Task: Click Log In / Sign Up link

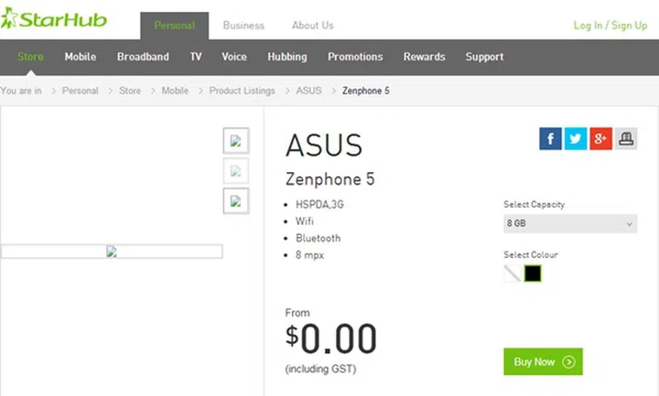Action: pyautogui.click(x=610, y=26)
